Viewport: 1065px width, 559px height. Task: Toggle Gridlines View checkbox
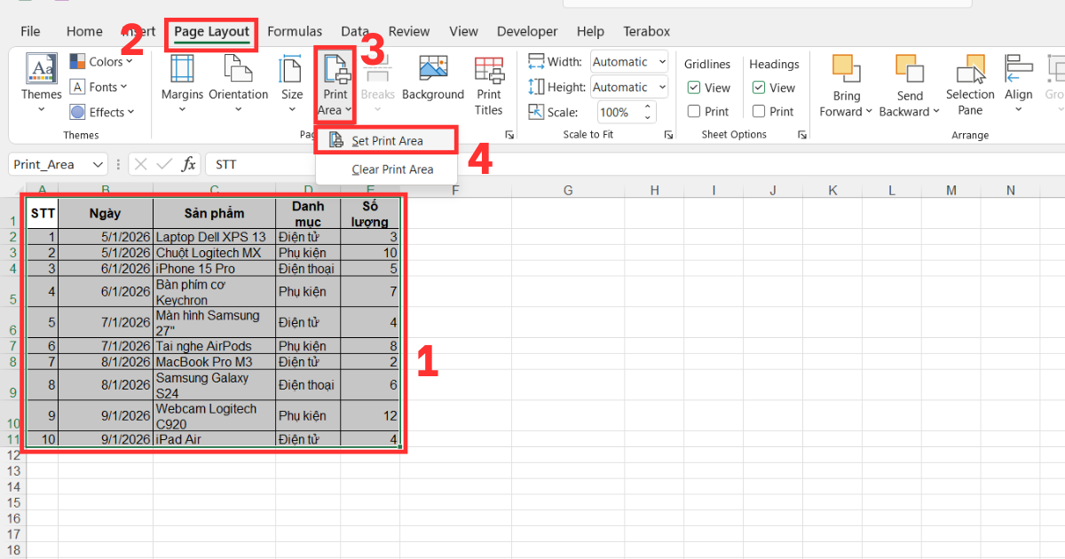tap(694, 88)
